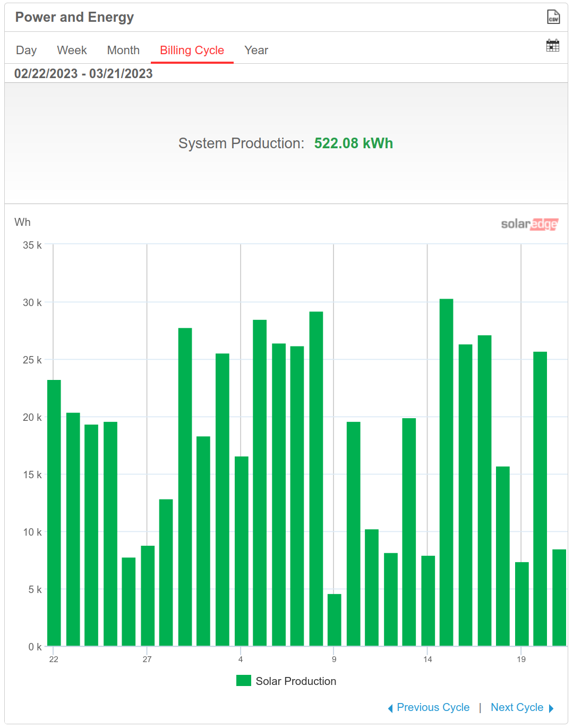
Task: Click the bar above the 22 axis label
Action: click(x=54, y=513)
